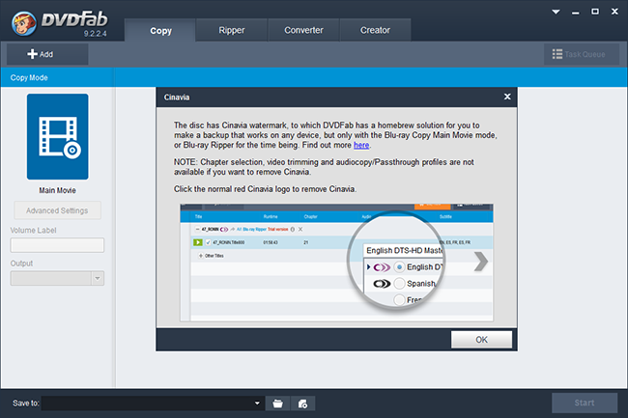Image resolution: width=628 pixels, height=418 pixels.
Task: Click the Add button
Action: coord(47,54)
